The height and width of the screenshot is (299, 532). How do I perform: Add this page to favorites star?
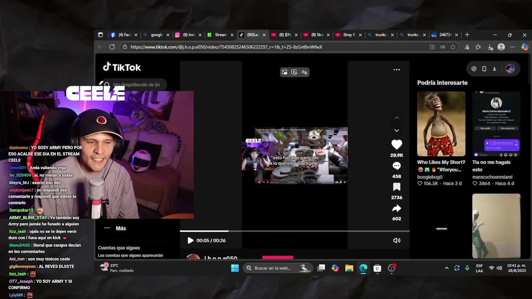coord(453,47)
